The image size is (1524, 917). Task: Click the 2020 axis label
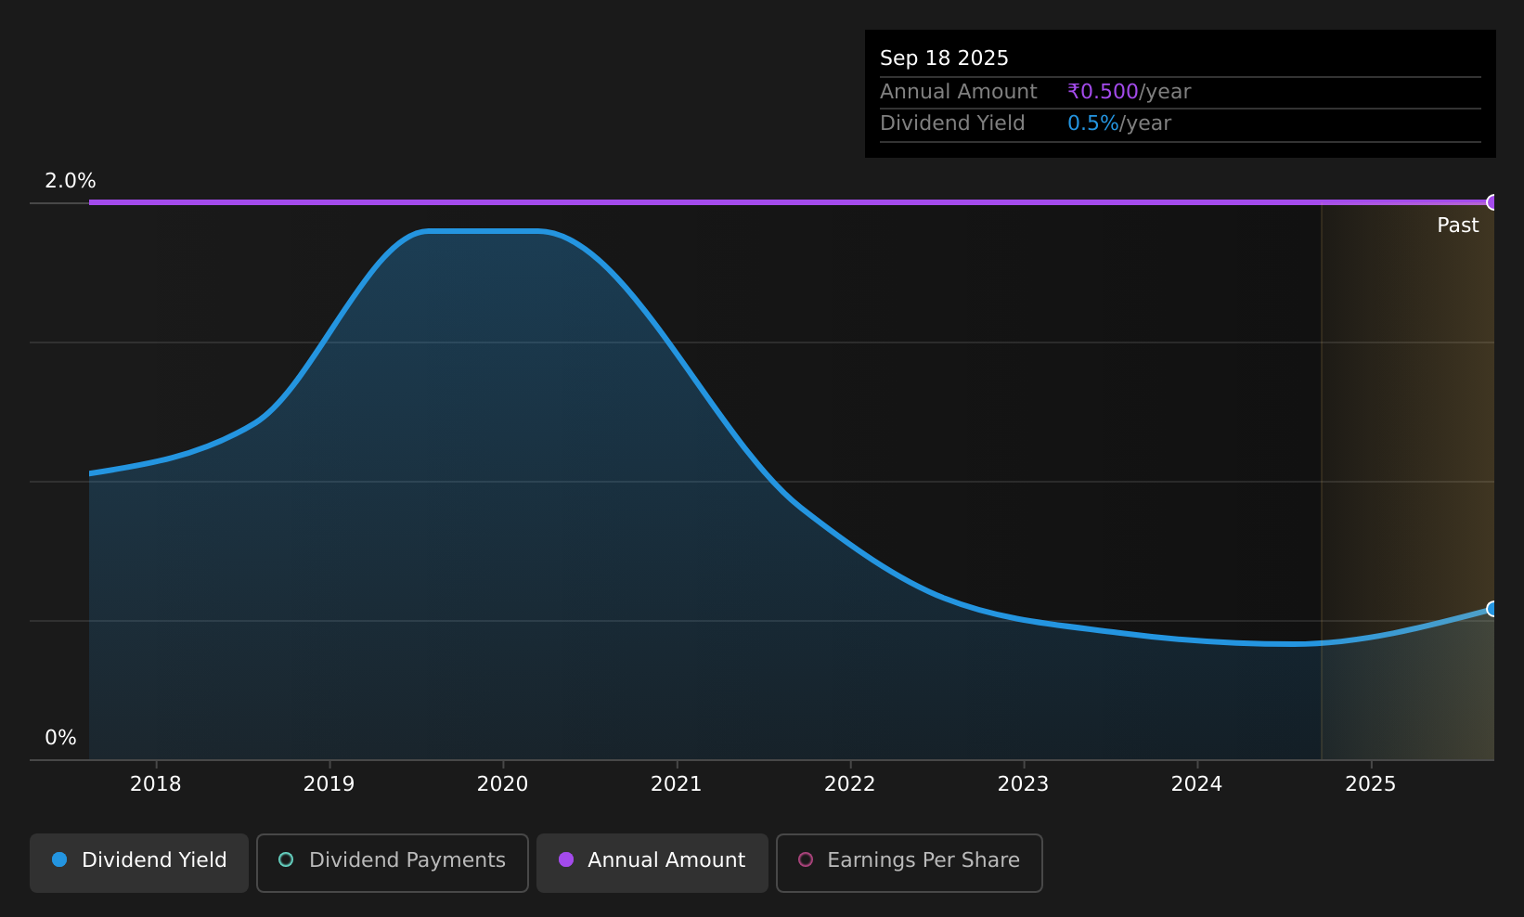(x=503, y=784)
